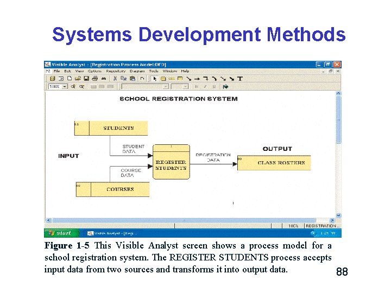Open the File menu
Screen dimensions: 391x293
[x=57, y=71]
